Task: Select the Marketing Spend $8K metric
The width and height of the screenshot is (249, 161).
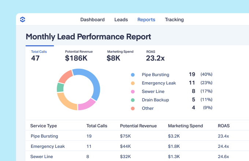Action: (x=120, y=56)
